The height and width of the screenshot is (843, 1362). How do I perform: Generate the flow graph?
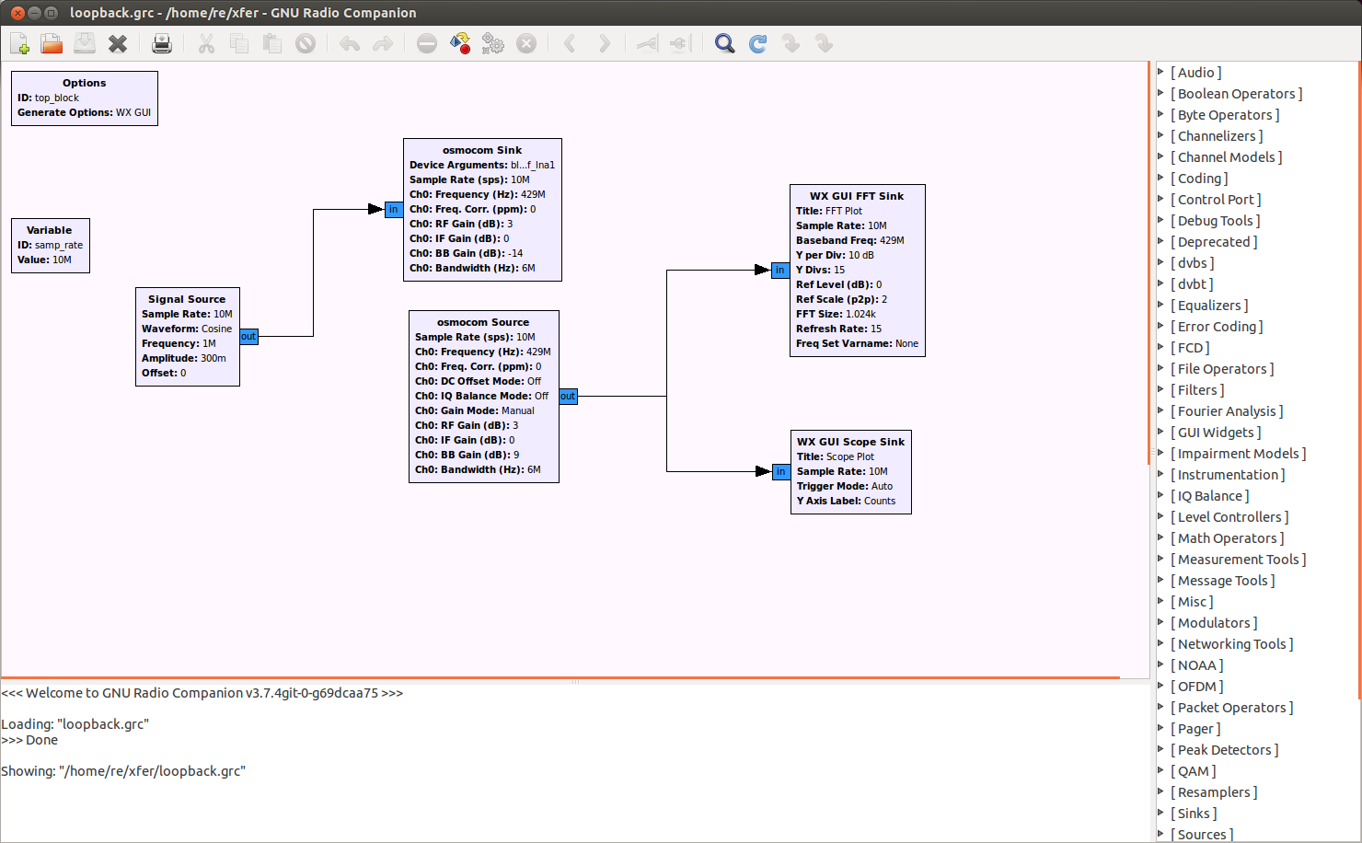(460, 43)
